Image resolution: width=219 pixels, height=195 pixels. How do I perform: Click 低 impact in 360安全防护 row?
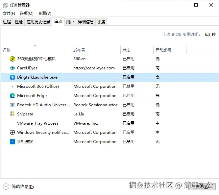pos(158,59)
